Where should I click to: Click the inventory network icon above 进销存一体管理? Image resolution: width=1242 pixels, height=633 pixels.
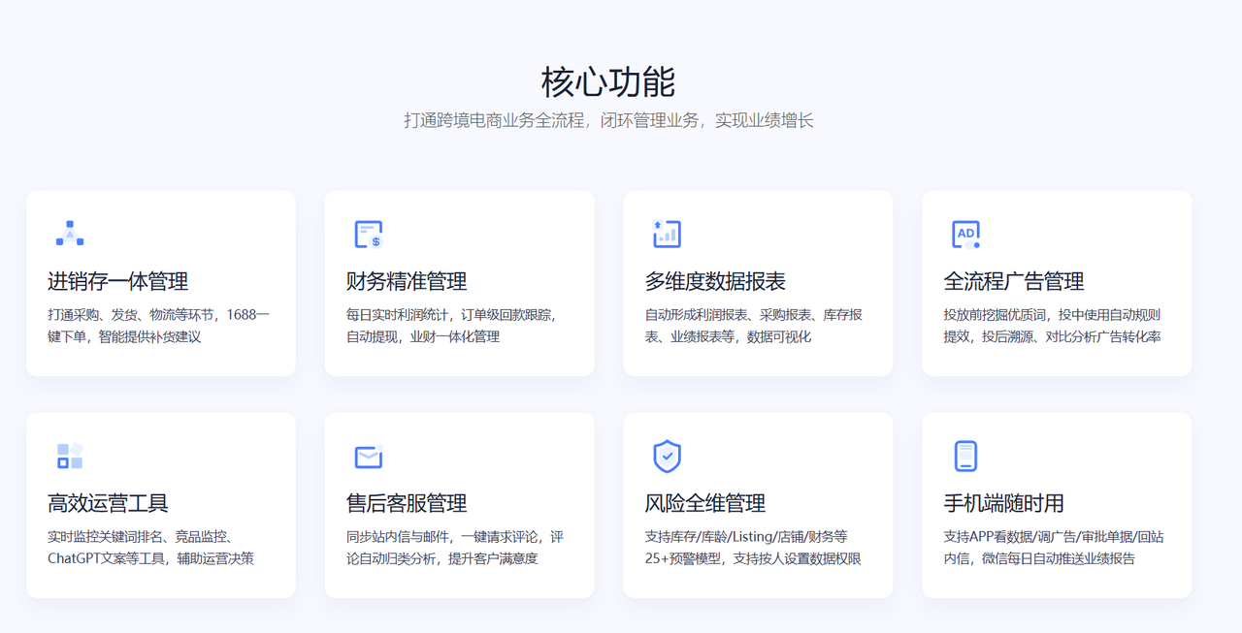coord(70,234)
